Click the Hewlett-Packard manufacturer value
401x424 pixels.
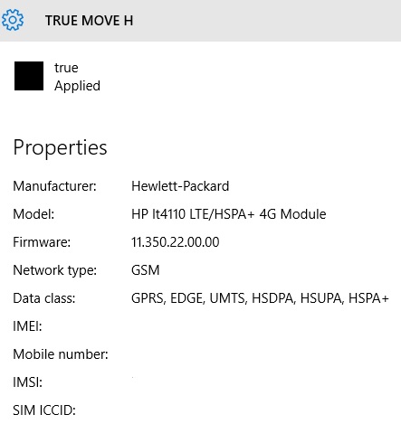point(180,186)
